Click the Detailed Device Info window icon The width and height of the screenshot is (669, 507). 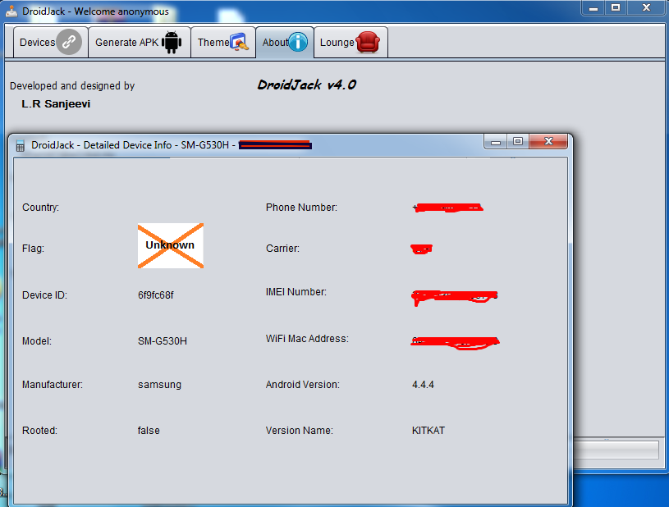[x=20, y=145]
